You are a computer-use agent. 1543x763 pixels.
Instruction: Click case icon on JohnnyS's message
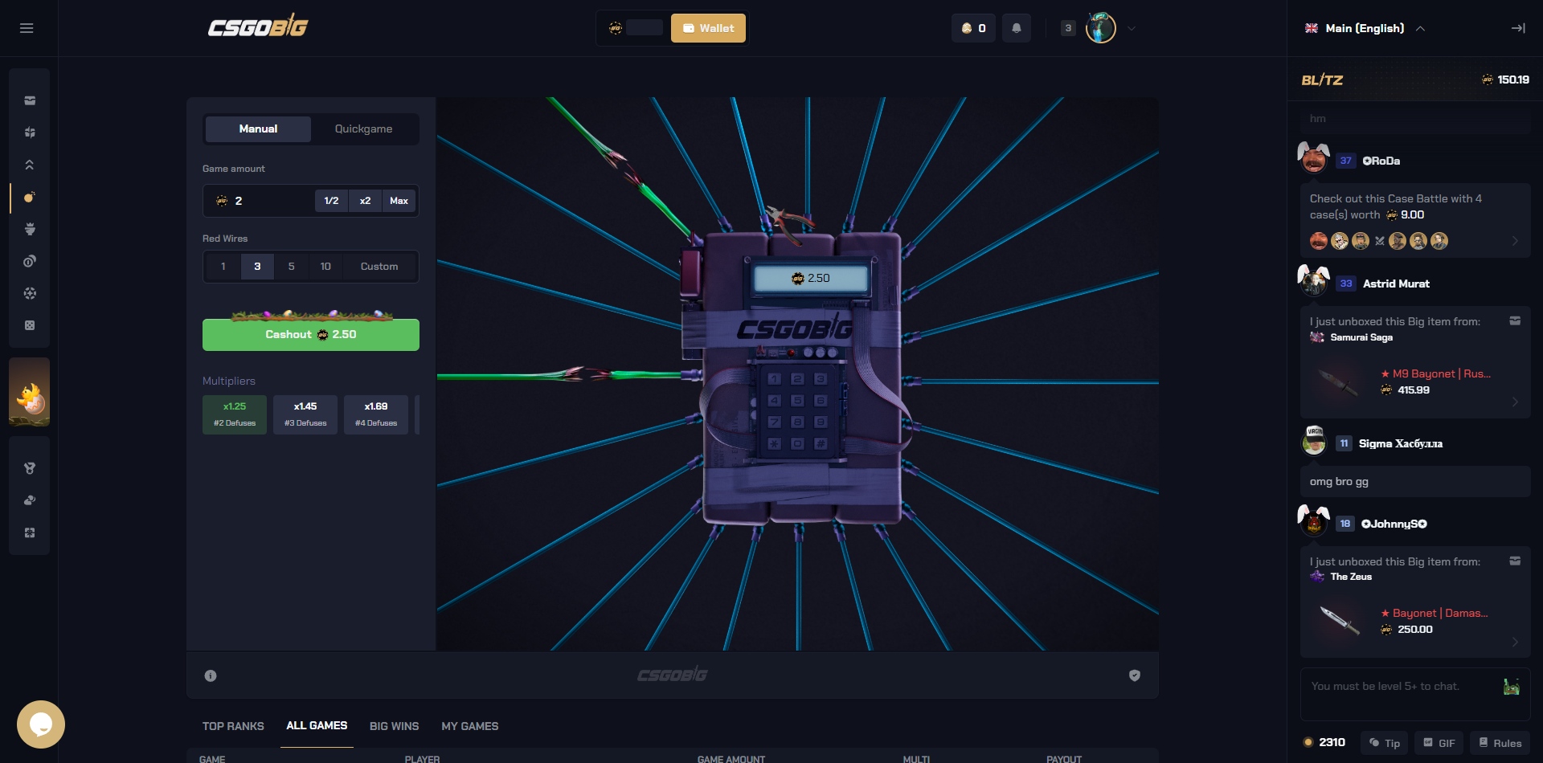(1515, 561)
